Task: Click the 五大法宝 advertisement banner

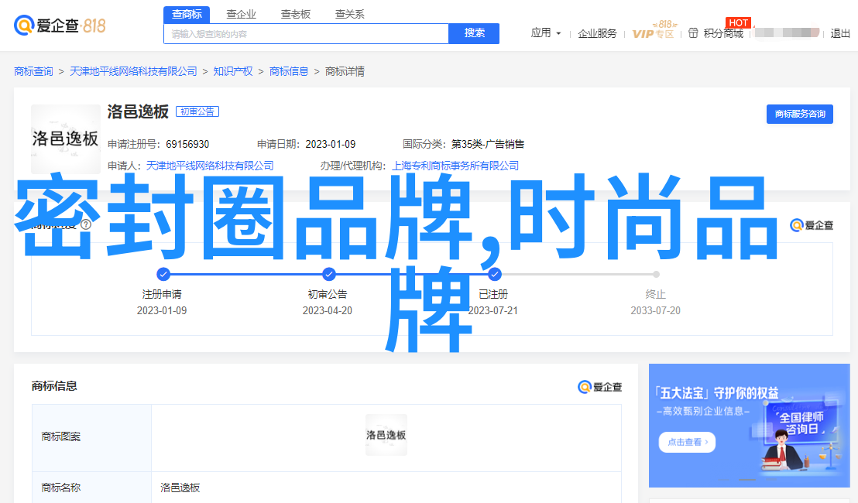Action: tap(749, 426)
